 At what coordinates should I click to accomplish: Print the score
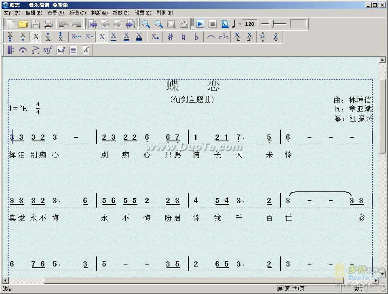tap(48, 24)
